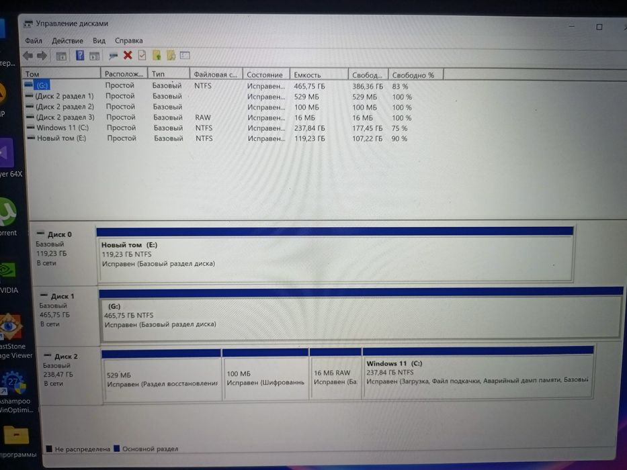Viewport: 627px width, 470px height.
Task: Click the Не распределена legend swatch
Action: (49, 449)
